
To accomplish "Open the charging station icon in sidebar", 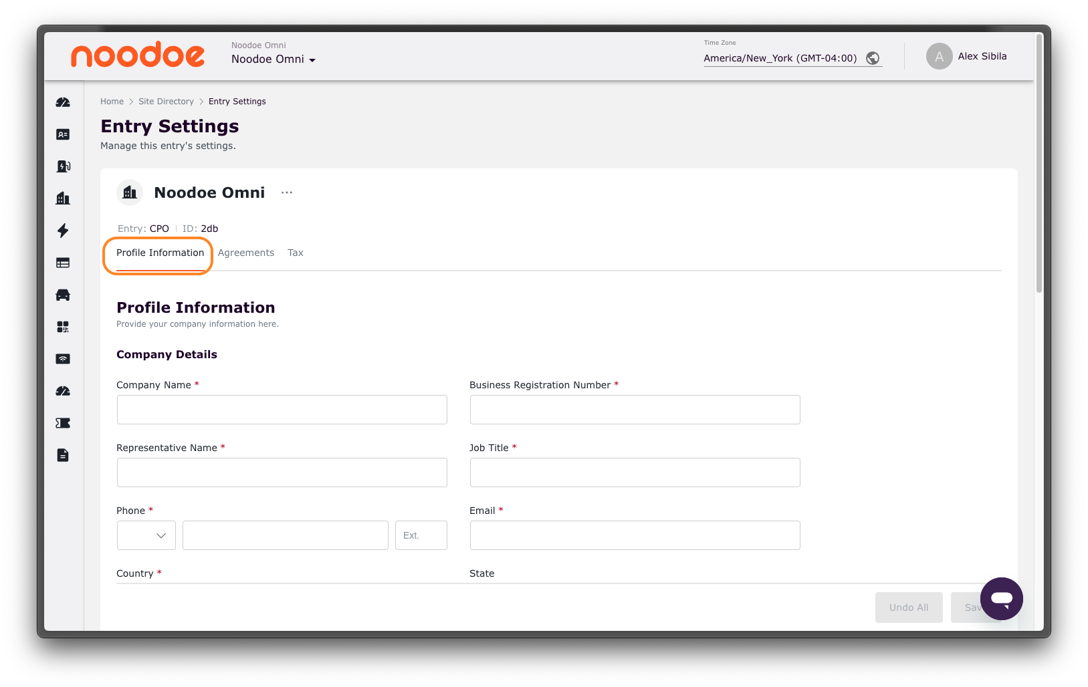I will tap(63, 166).
